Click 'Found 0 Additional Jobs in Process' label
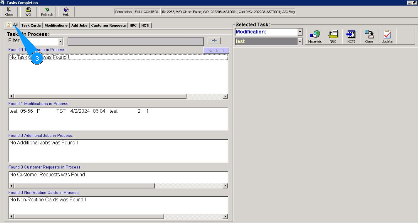418x223 pixels. click(x=41, y=135)
